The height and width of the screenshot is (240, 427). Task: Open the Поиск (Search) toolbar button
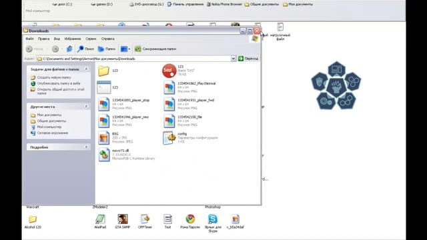(x=85, y=49)
